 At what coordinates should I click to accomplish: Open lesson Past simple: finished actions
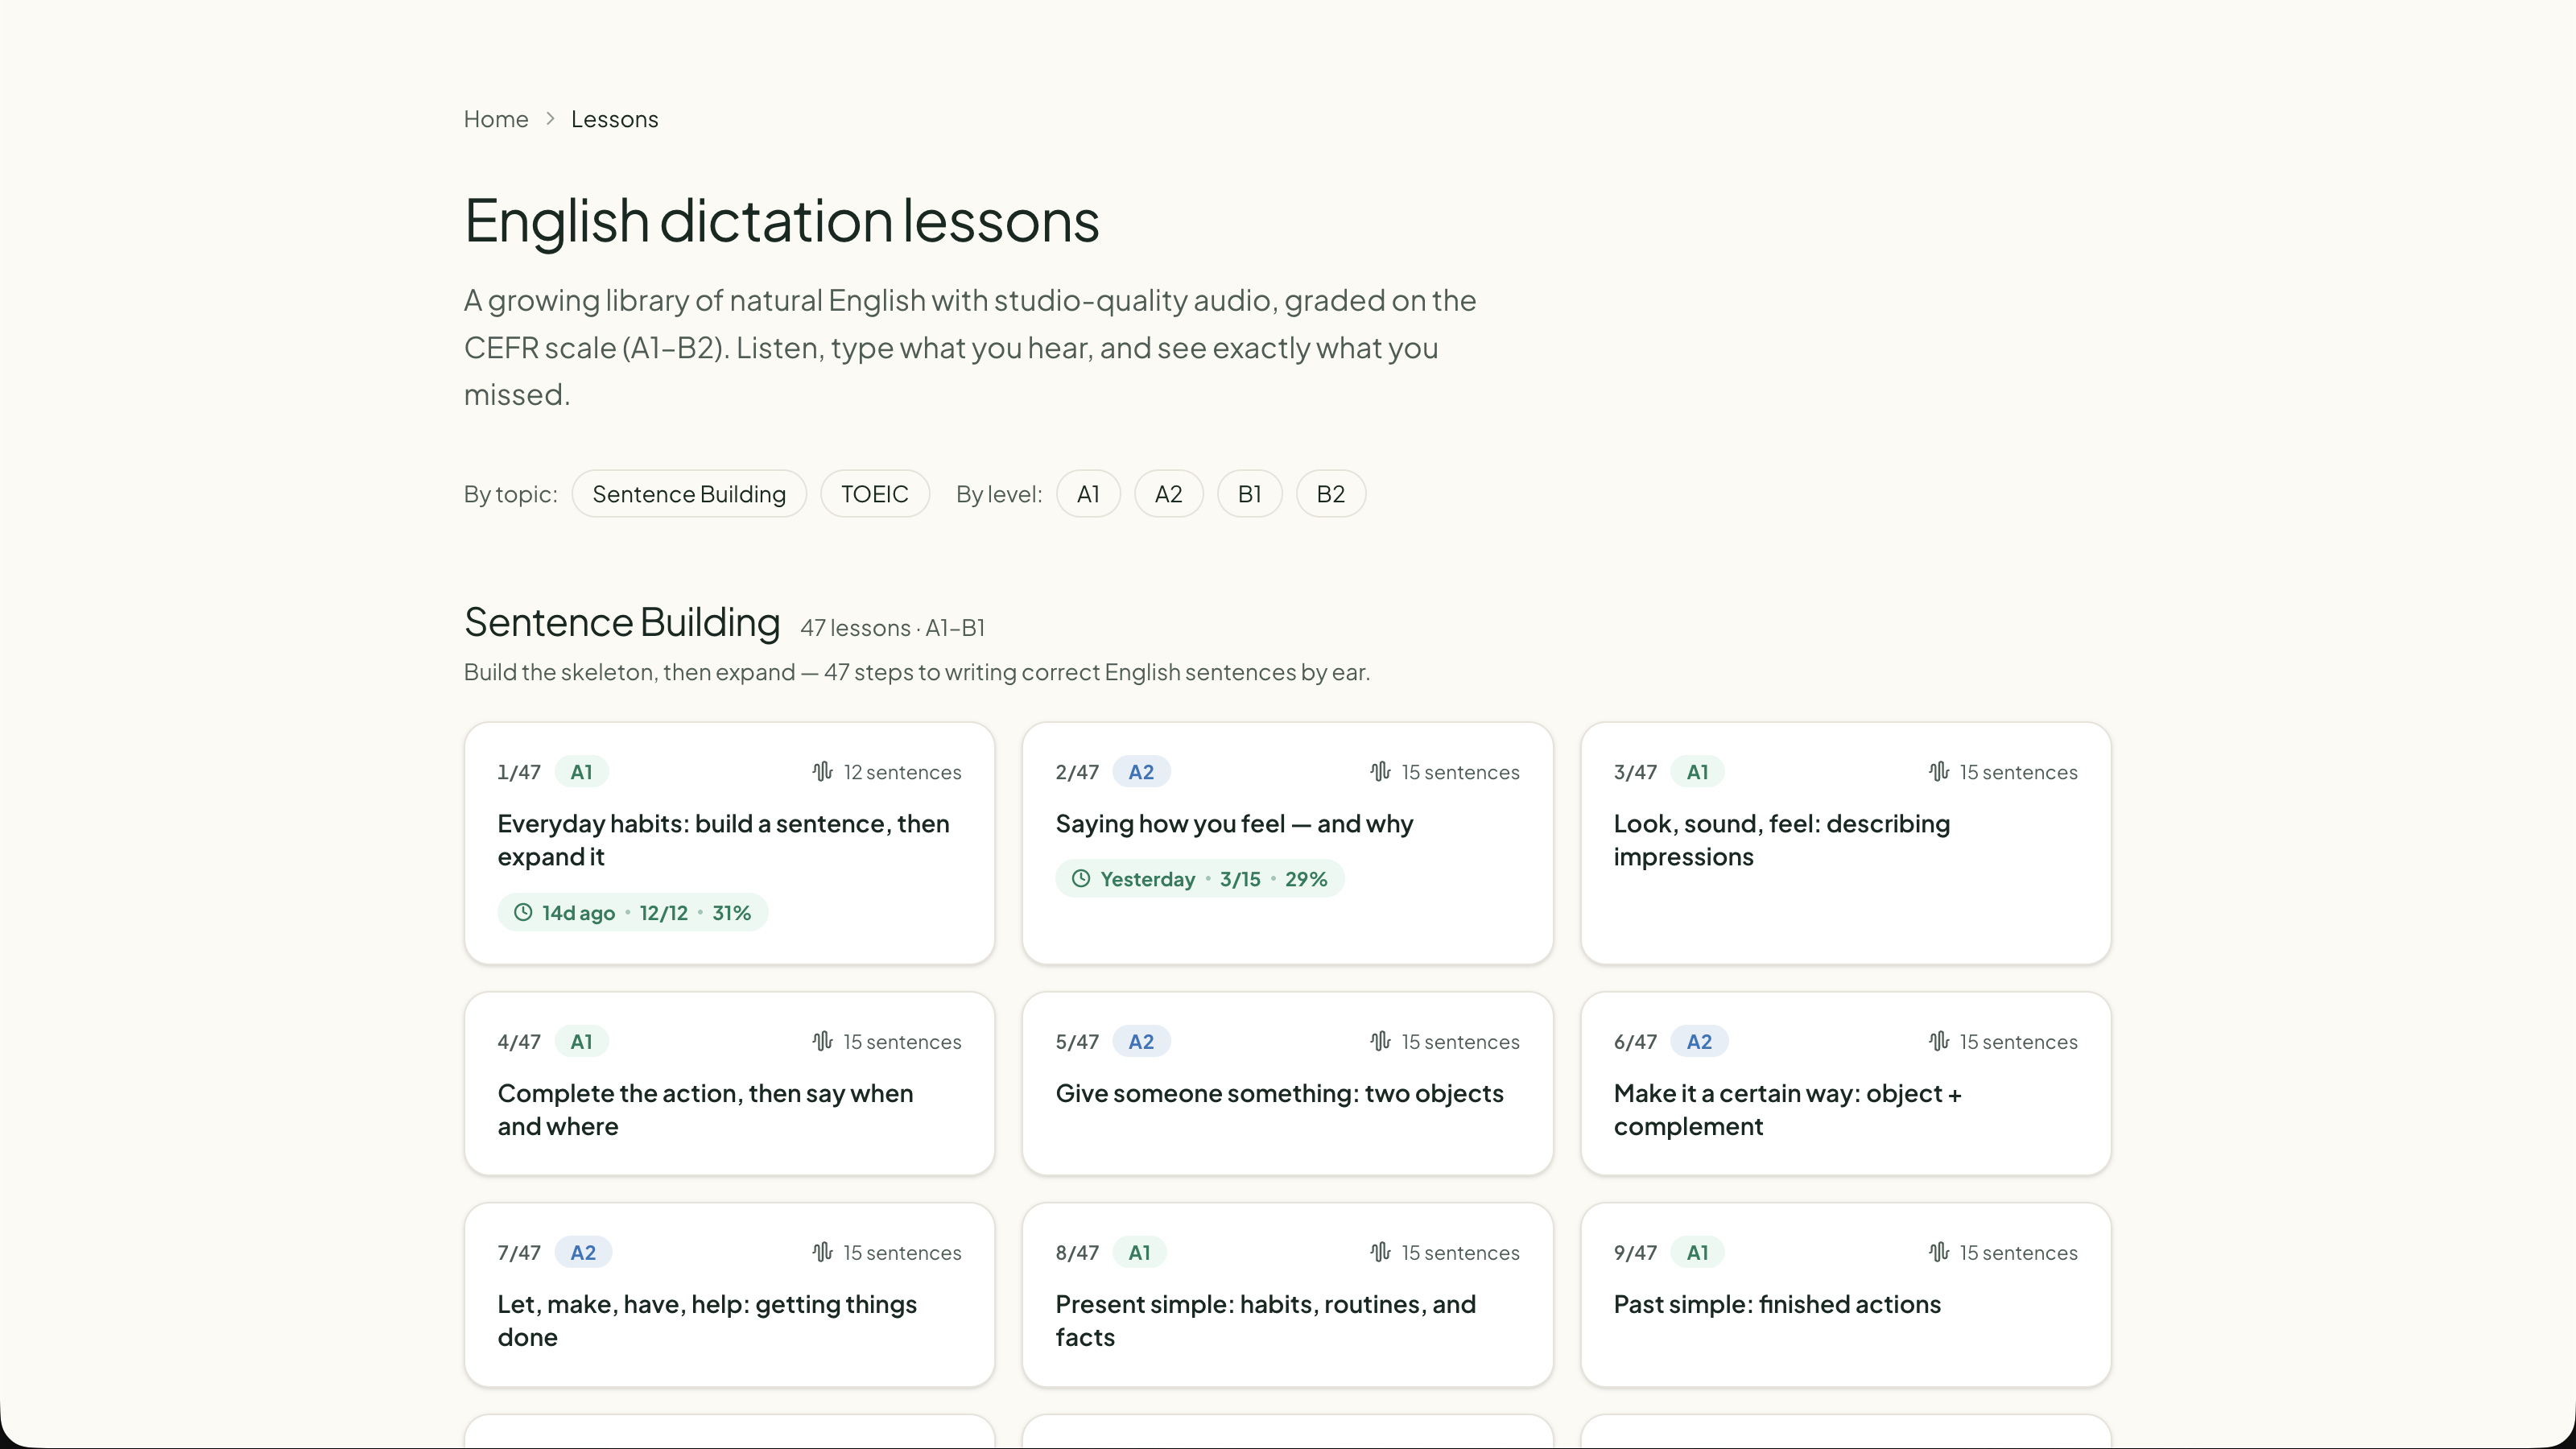tap(1845, 1294)
